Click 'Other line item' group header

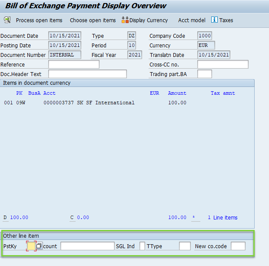click(21, 236)
